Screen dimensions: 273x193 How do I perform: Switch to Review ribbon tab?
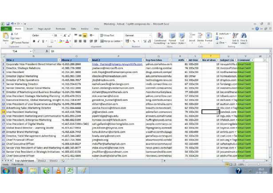(x=85, y=29)
